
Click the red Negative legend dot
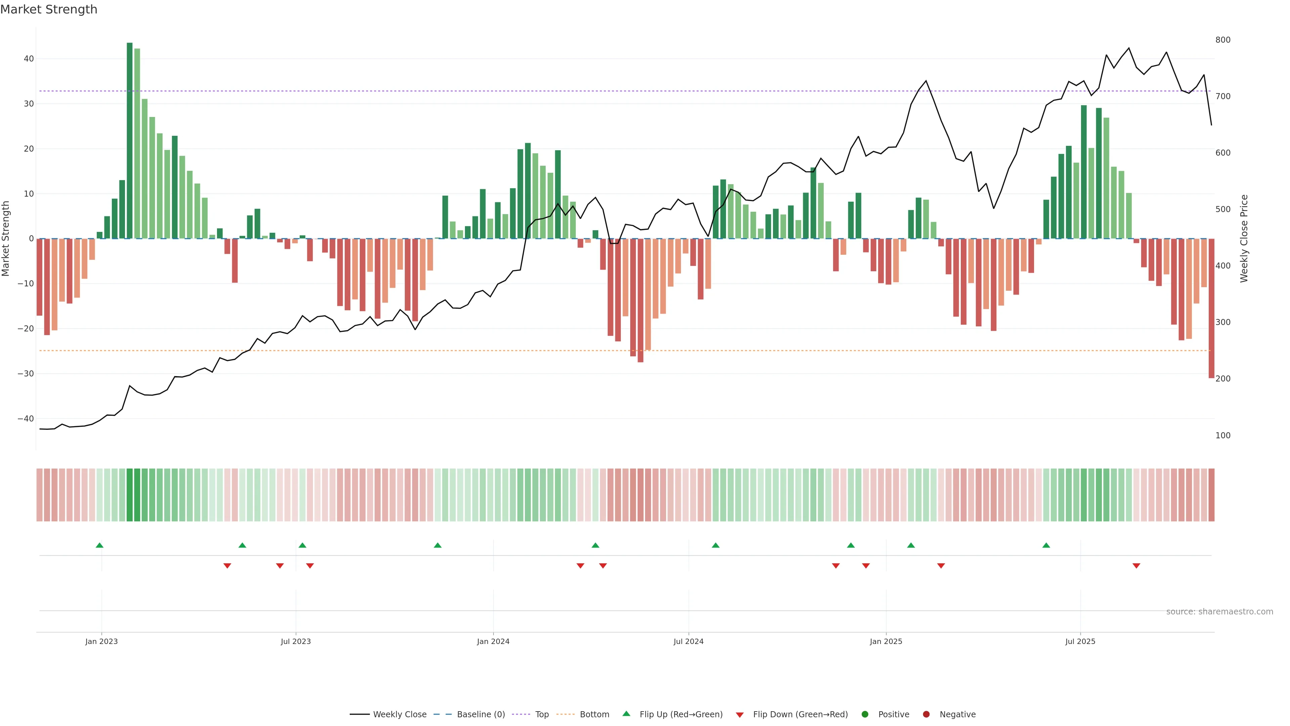pos(926,714)
